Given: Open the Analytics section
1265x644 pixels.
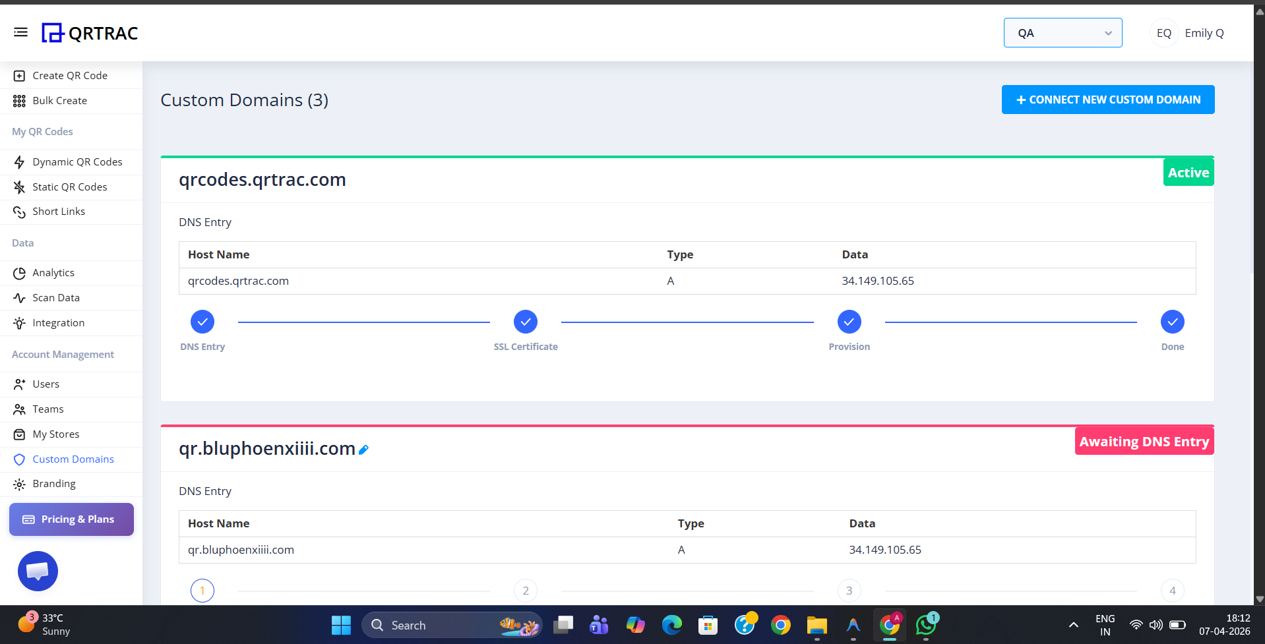Looking at the screenshot, I should [x=53, y=273].
